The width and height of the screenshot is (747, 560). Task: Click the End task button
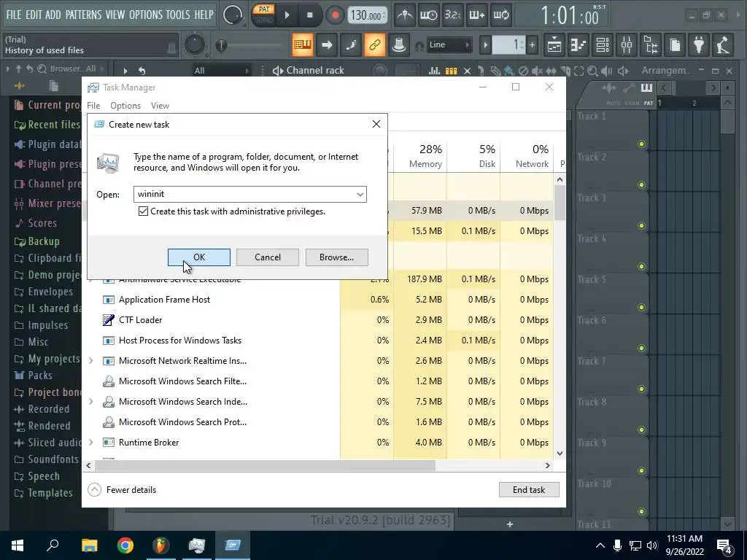(x=529, y=489)
